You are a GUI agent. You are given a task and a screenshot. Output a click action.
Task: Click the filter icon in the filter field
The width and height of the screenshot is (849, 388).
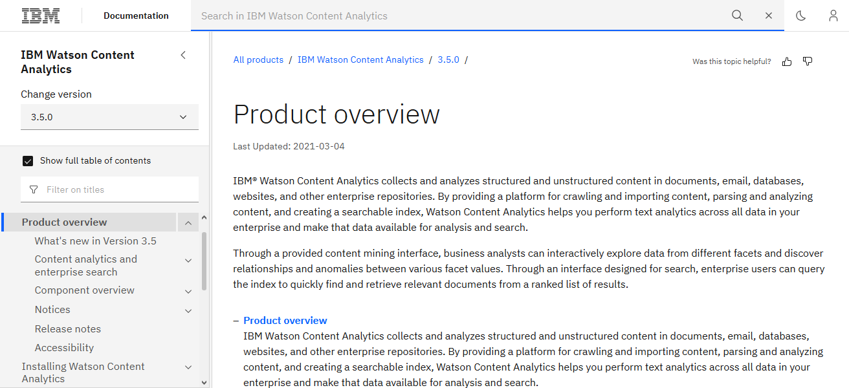click(33, 189)
